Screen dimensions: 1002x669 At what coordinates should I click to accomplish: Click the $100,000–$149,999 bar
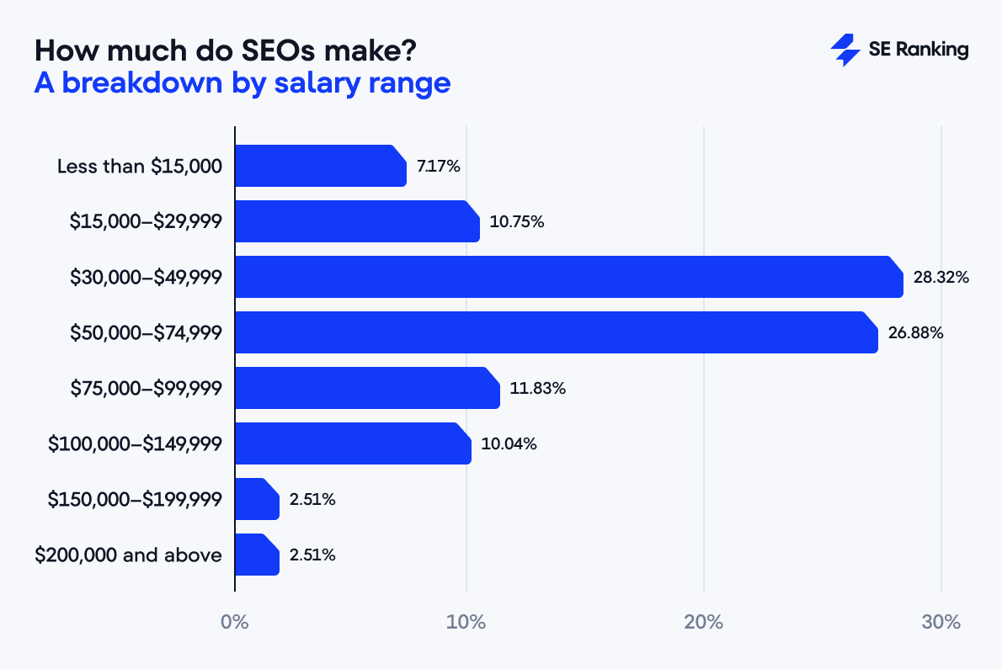[x=353, y=443]
